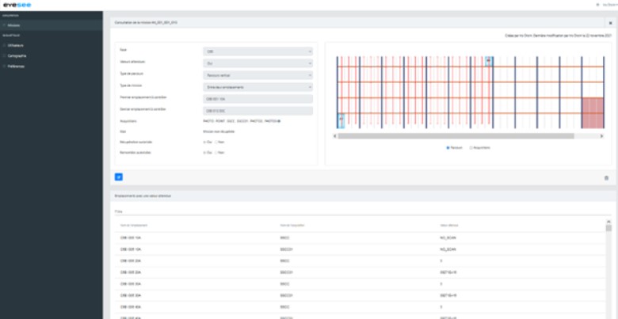The image size is (618, 319).
Task: Click the icon beside Cartographie in sidebar
Action: point(4,56)
